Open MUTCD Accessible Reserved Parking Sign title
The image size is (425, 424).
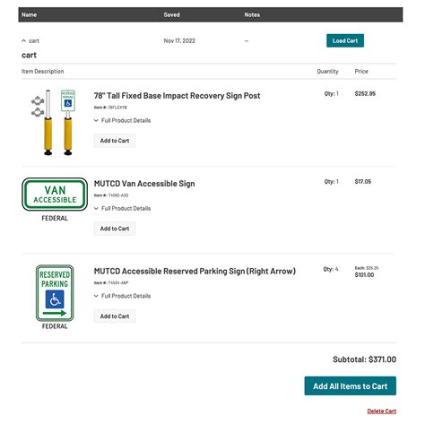pyautogui.click(x=195, y=271)
